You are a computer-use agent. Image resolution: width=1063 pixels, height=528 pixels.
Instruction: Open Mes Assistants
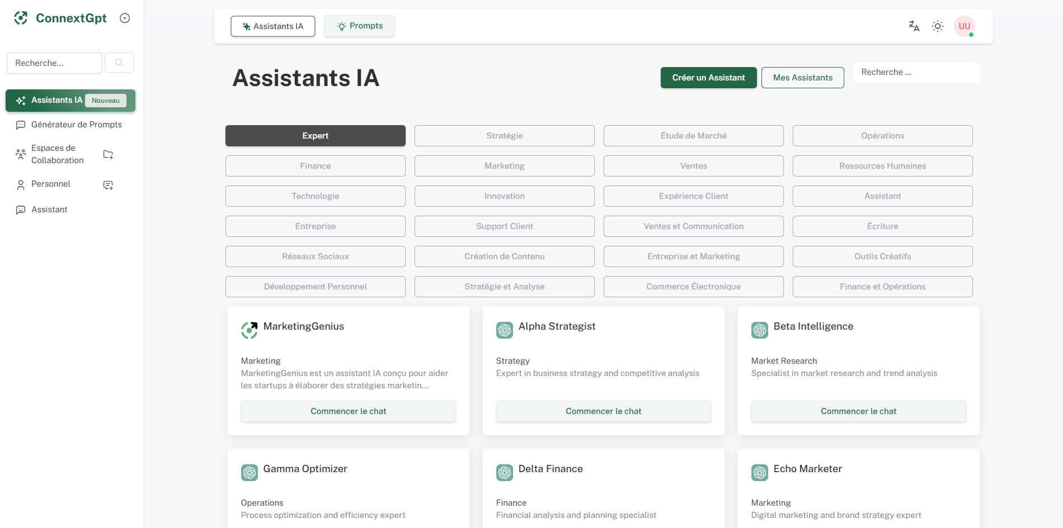802,78
